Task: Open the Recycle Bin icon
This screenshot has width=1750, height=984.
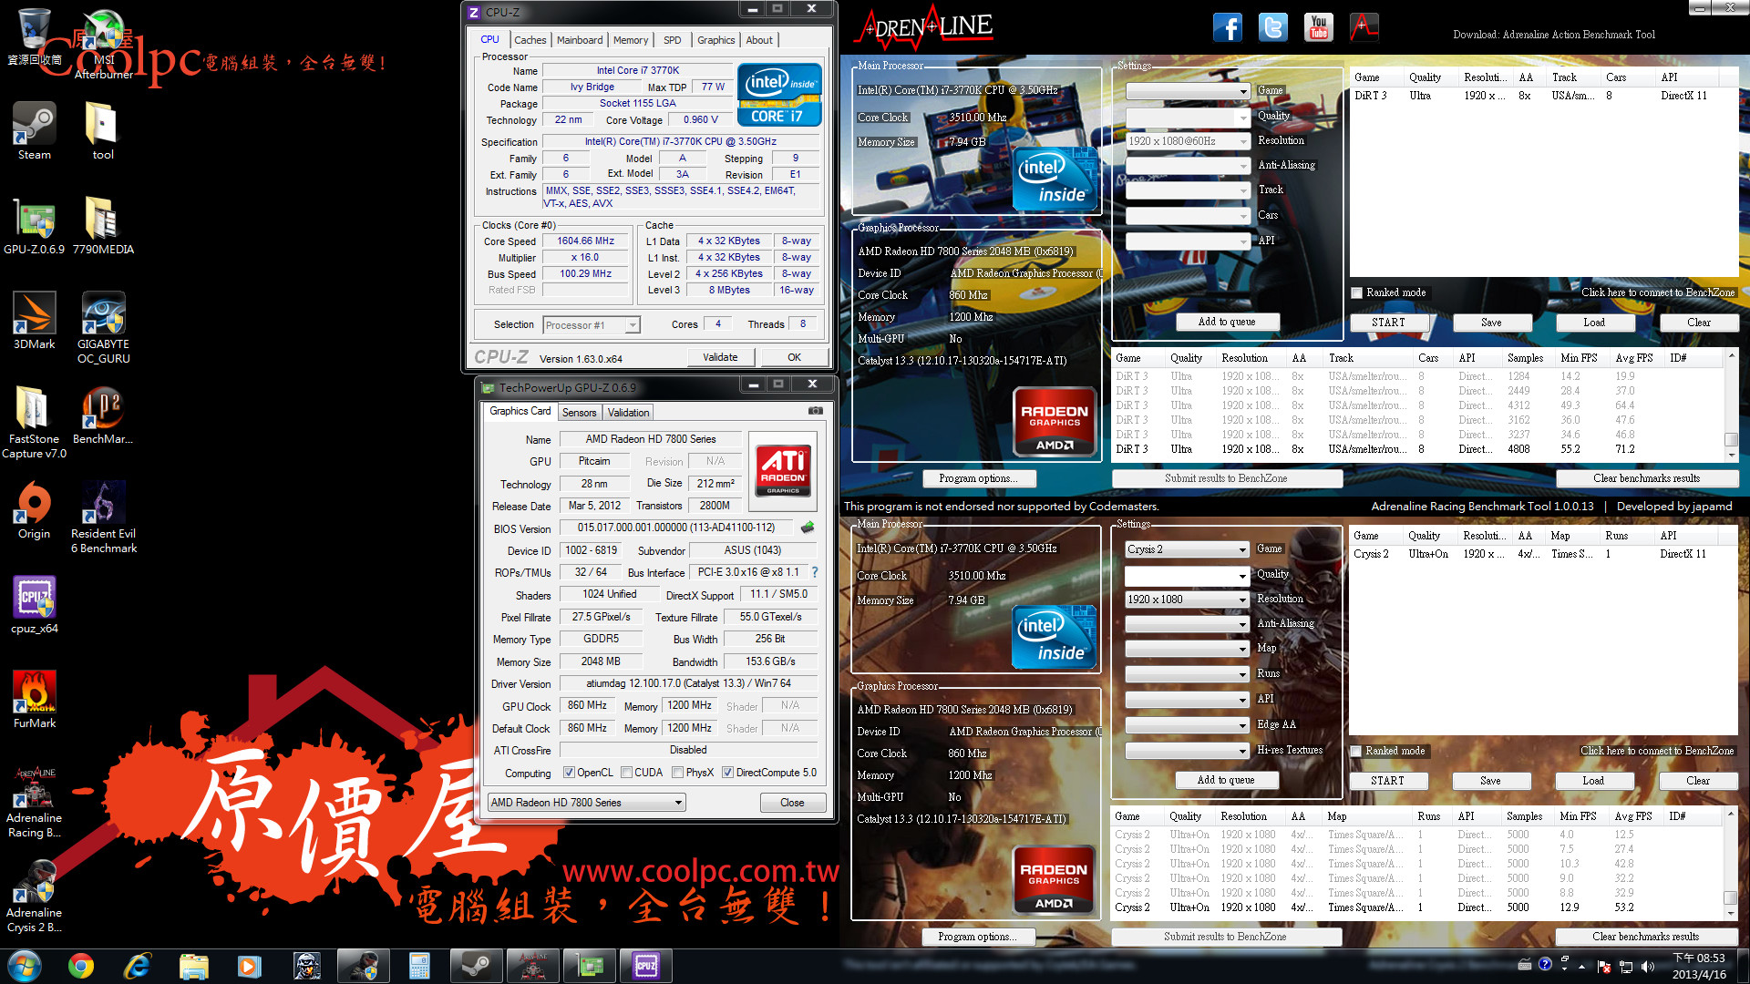Action: click(x=35, y=36)
